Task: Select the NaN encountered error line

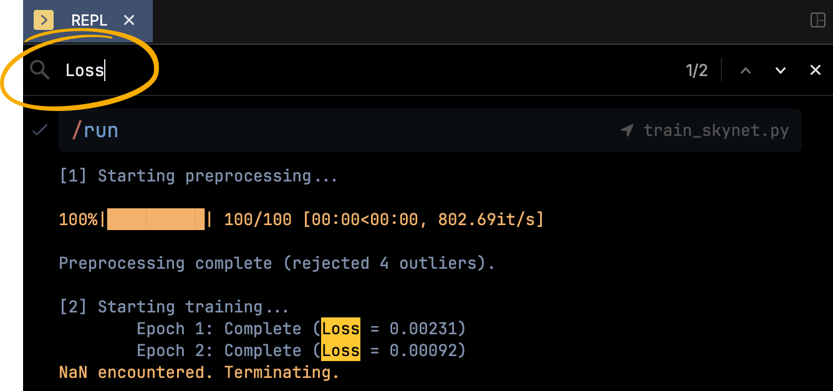Action: (x=198, y=372)
